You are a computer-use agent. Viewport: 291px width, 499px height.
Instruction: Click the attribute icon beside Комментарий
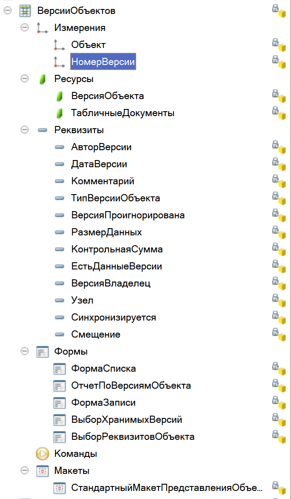(x=59, y=181)
